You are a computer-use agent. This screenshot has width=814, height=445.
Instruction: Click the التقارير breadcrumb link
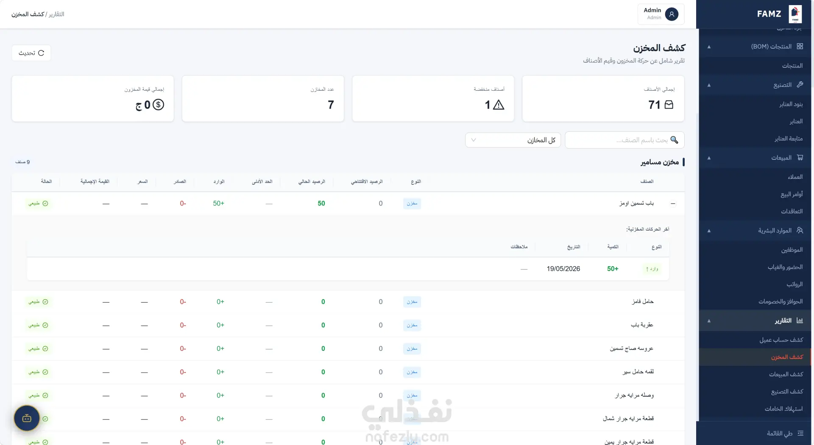click(x=56, y=14)
